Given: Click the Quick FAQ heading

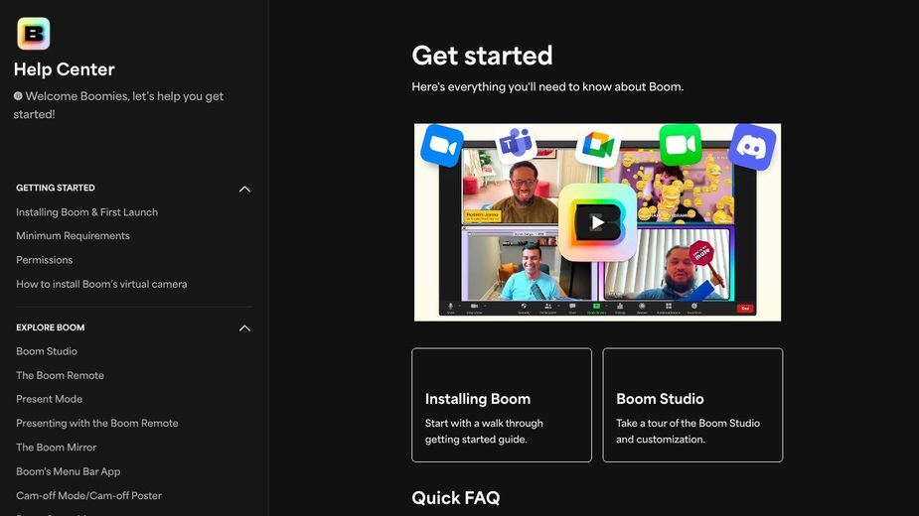Looking at the screenshot, I should (x=455, y=498).
